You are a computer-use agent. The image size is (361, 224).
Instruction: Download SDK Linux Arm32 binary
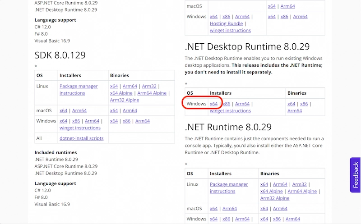[x=149, y=86]
